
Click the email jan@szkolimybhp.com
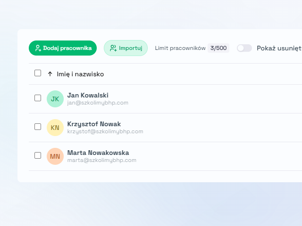pos(98,103)
